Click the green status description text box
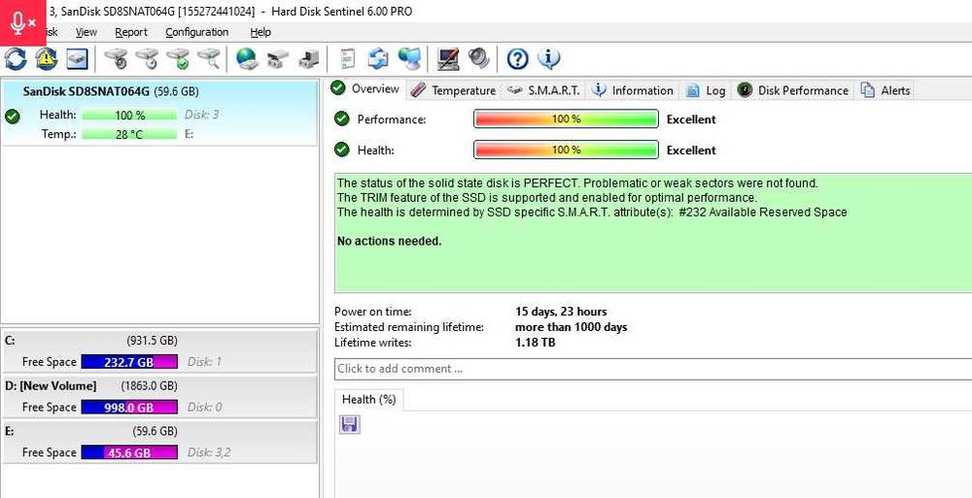This screenshot has height=498, width=972. [653, 233]
